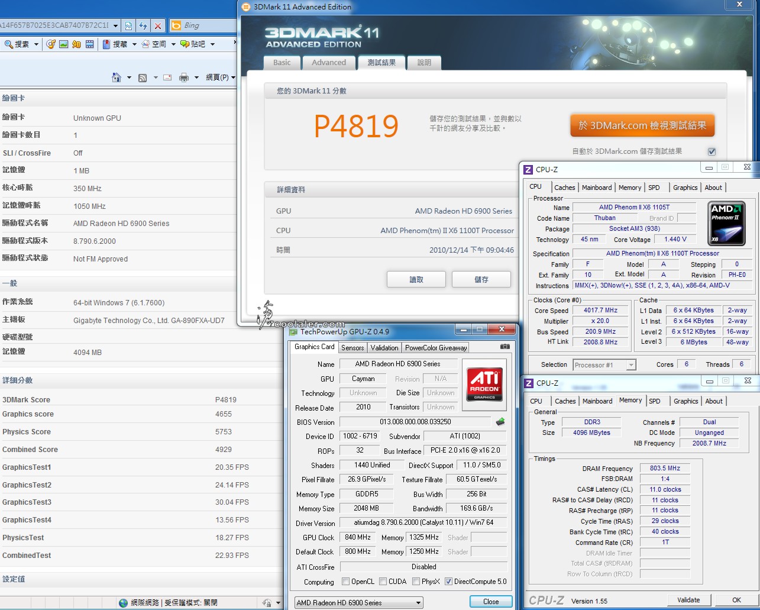Click the 贴吧 chat bubbles icon
The image size is (760, 610).
[185, 44]
